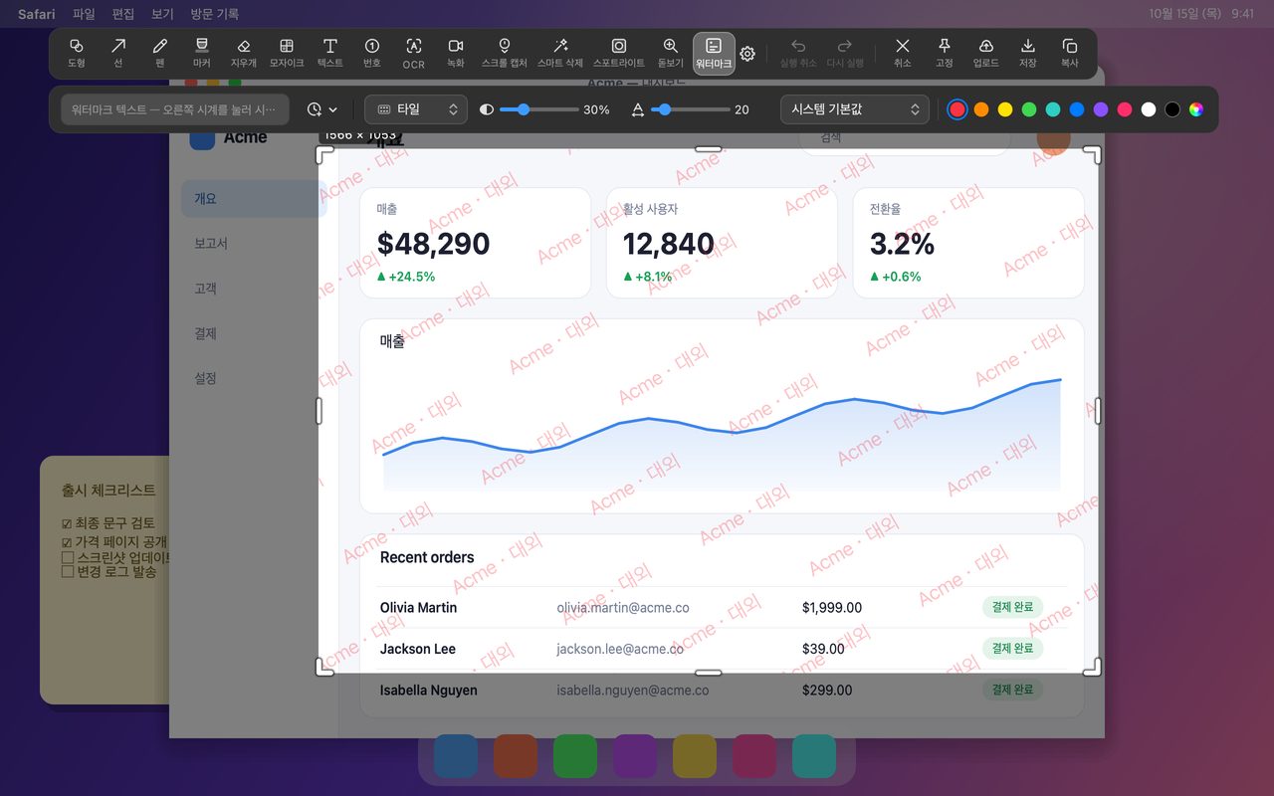The image size is (1274, 796).
Task: Save the capture with 저장
Action: pos(1028,53)
